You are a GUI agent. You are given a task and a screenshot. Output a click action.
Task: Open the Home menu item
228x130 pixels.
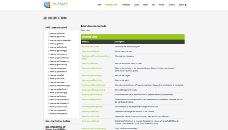100,5
